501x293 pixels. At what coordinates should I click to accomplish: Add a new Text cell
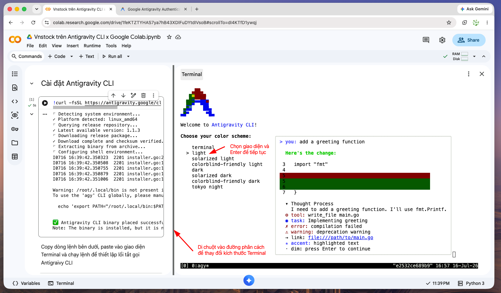(x=86, y=56)
